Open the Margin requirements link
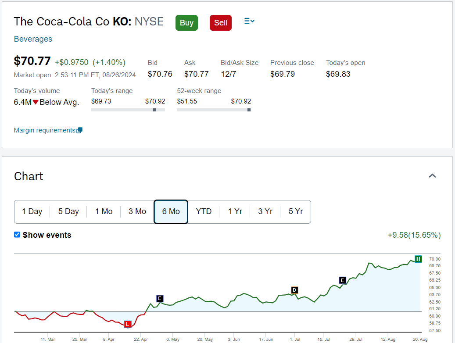Screen dimensions: 455x343 45,130
